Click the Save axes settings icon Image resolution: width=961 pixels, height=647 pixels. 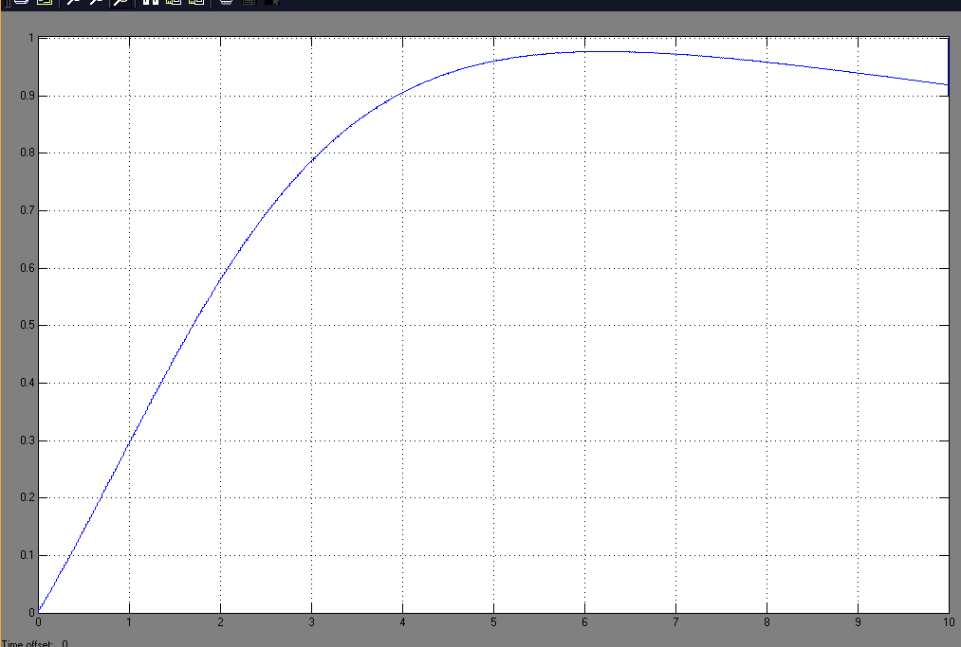(x=174, y=2)
